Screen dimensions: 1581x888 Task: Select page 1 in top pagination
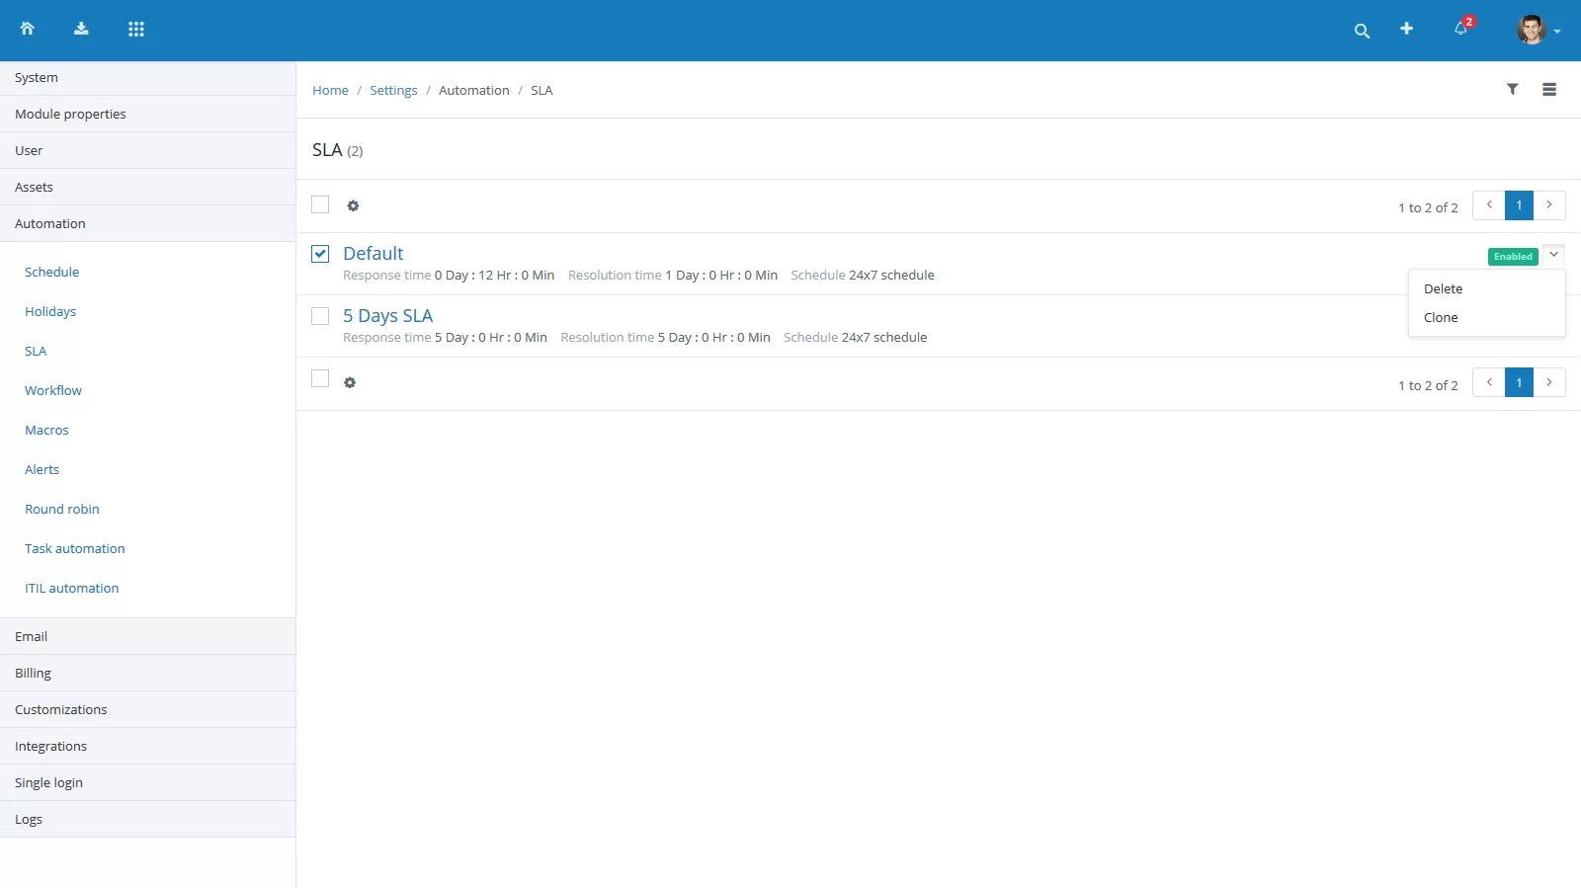tap(1519, 205)
